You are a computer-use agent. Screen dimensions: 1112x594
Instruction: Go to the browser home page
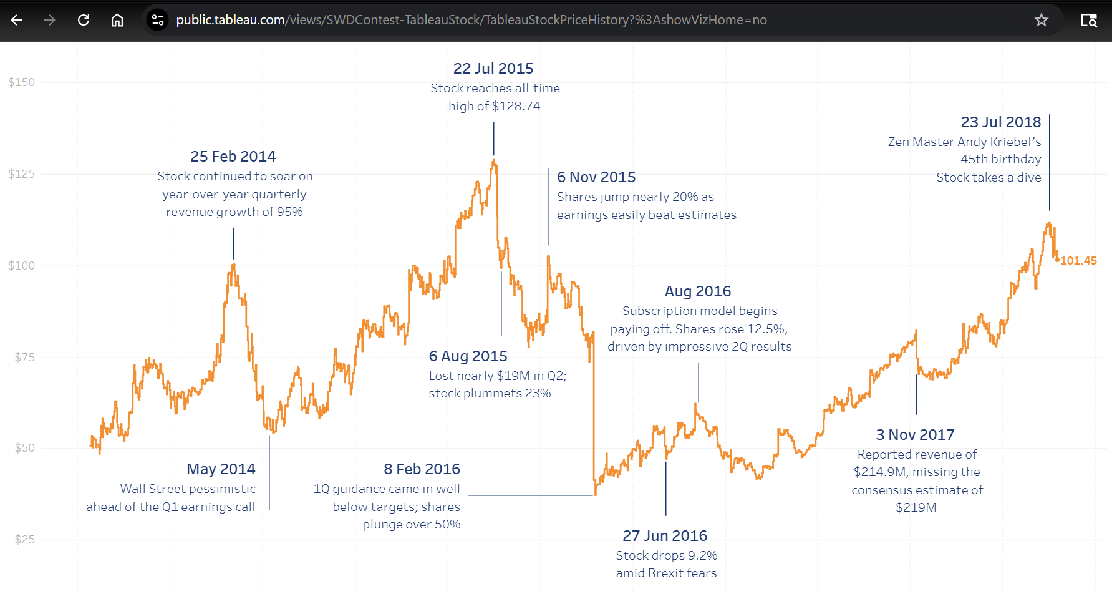(x=117, y=20)
